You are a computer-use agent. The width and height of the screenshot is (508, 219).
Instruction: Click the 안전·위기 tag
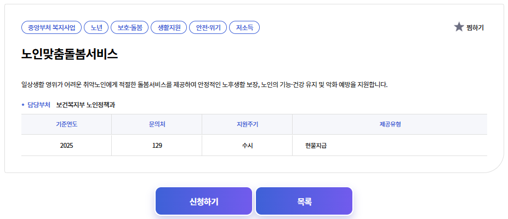pyautogui.click(x=208, y=27)
